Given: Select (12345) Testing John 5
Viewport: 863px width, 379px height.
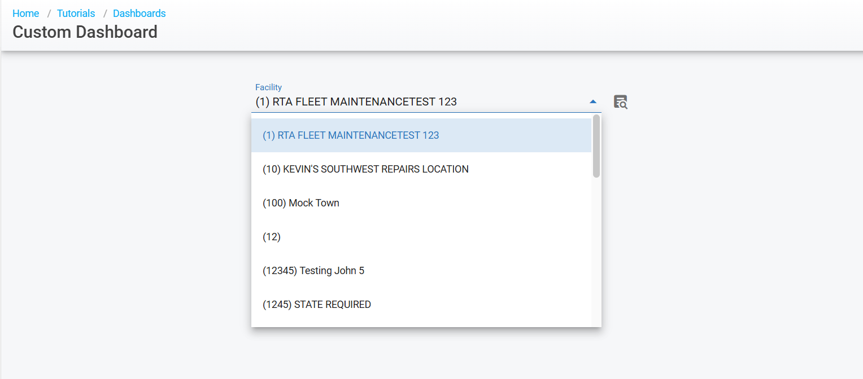Looking at the screenshot, I should pos(313,271).
